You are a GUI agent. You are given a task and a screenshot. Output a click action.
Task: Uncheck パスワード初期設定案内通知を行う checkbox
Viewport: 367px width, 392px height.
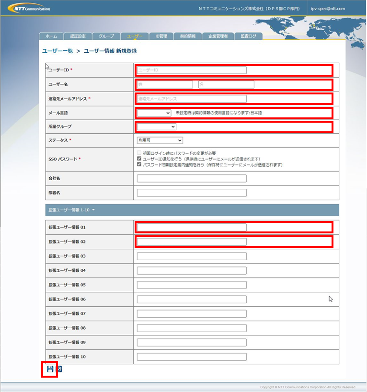point(139,164)
